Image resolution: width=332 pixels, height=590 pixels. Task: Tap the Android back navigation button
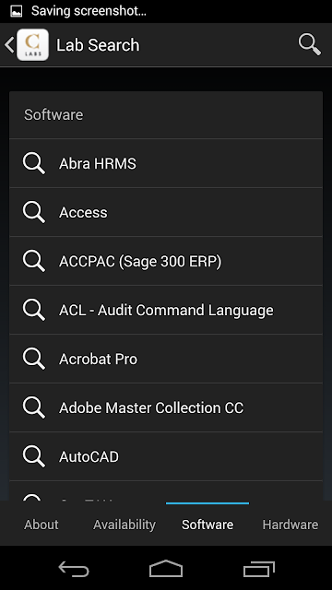(x=74, y=568)
